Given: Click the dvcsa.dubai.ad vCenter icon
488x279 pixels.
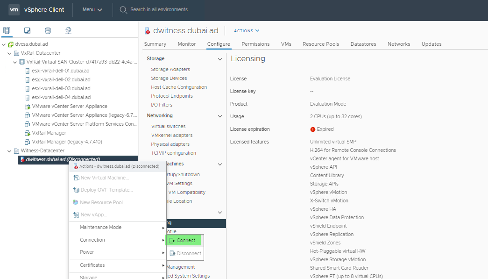Looking at the screenshot, I should tap(11, 44).
